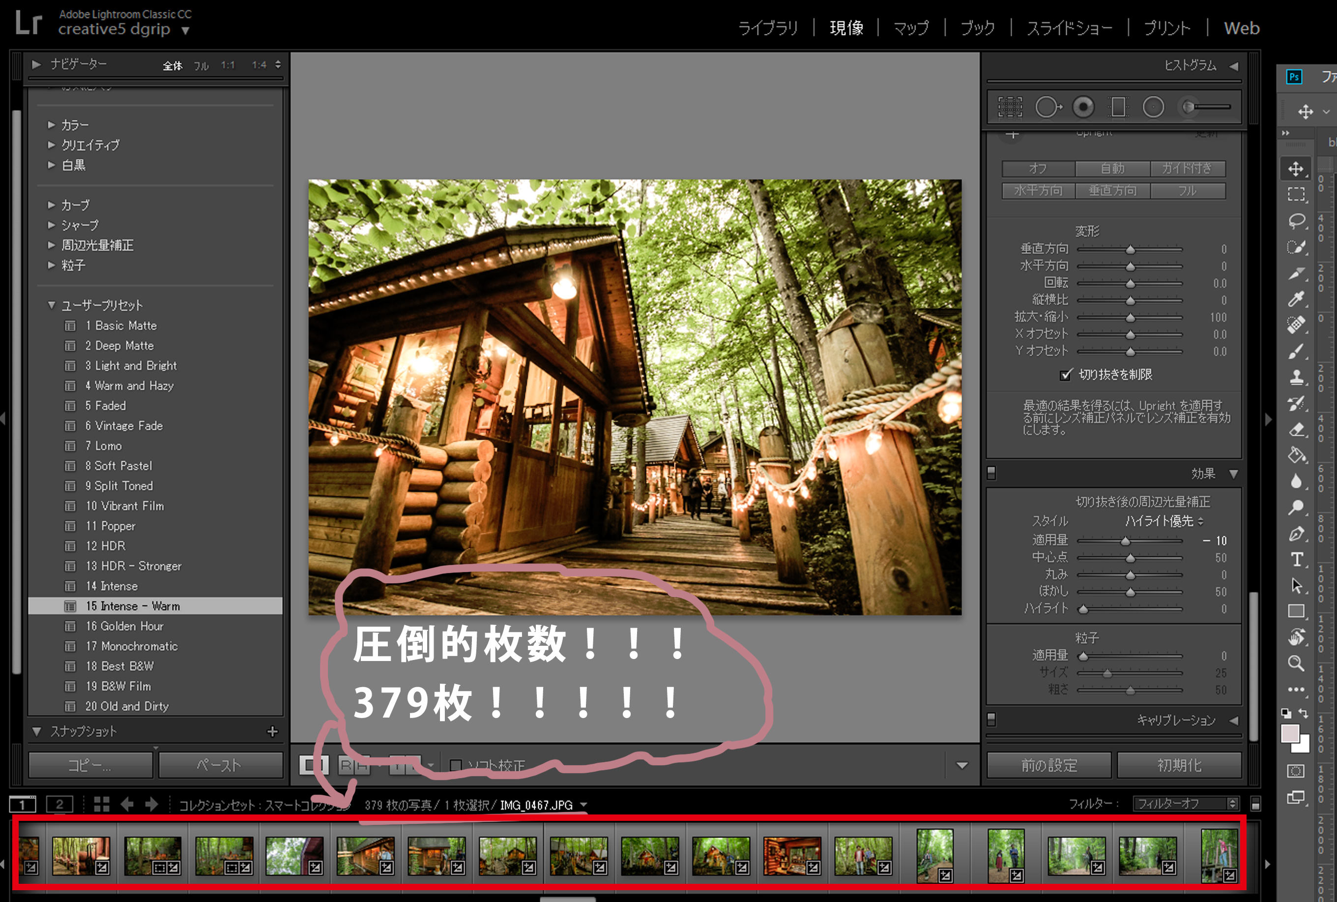Click the コピー button
The image size is (1337, 902).
tap(91, 765)
